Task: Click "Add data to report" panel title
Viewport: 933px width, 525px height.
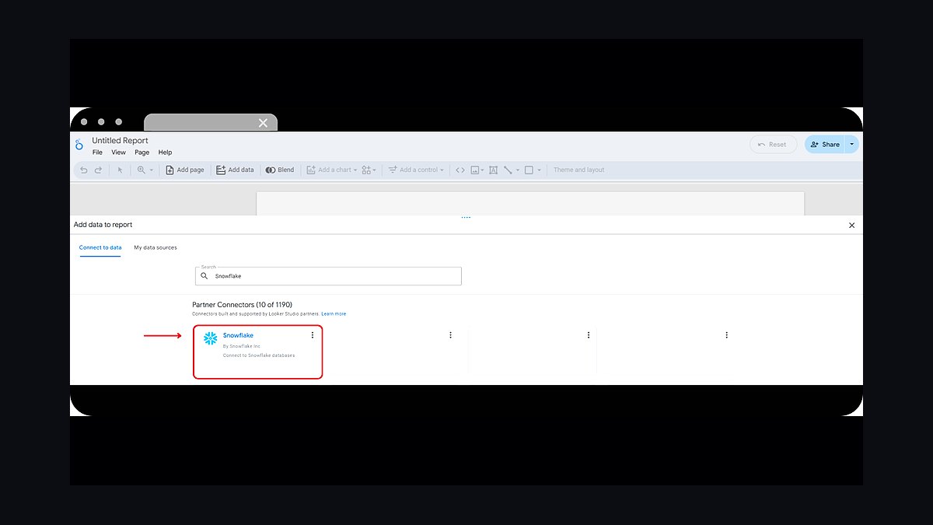Action: 103,225
